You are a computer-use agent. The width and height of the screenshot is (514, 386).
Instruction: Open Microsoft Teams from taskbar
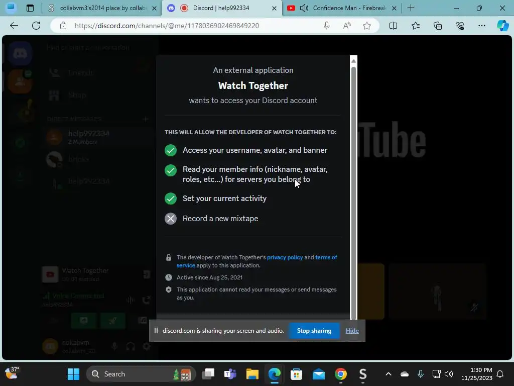coord(230,374)
